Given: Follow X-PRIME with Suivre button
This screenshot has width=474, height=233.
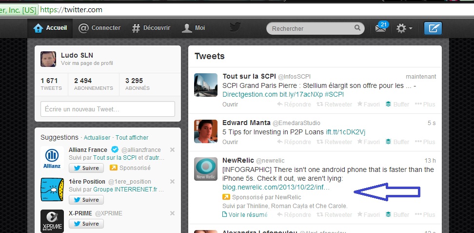Looking at the screenshot, I should coord(86,224).
